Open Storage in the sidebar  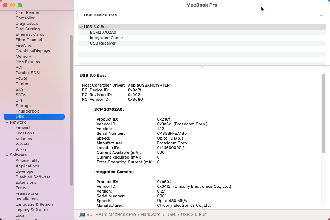[23, 106]
